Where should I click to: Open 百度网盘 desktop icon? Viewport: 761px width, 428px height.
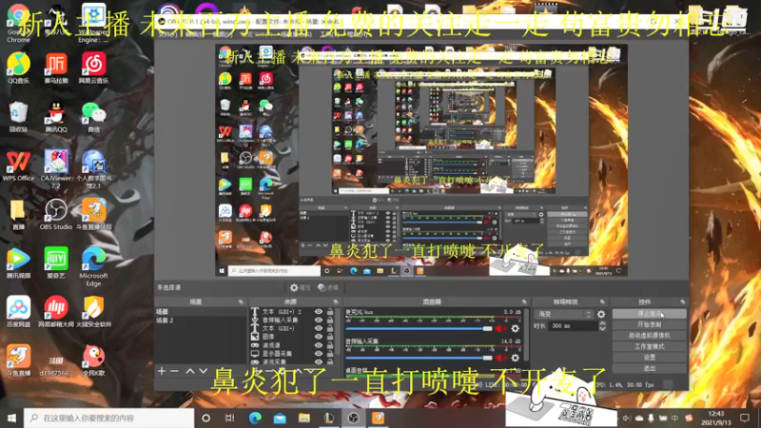point(18,311)
